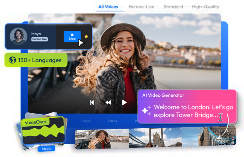This screenshot has height=157, width=244.
Task: Stop Maya's voice preview
Action: [x=72, y=37]
